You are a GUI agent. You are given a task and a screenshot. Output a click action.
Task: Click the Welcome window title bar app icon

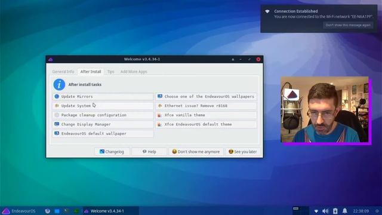(50, 60)
